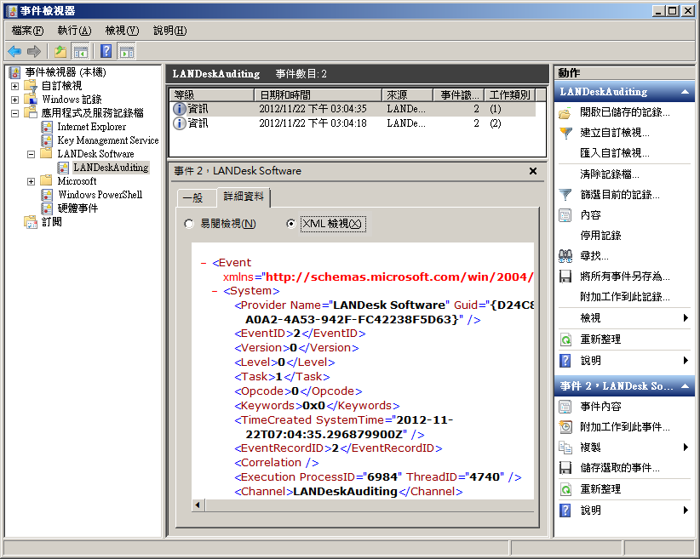700x559 pixels.
Task: Collapse the Event element in XML view
Action: [204, 263]
